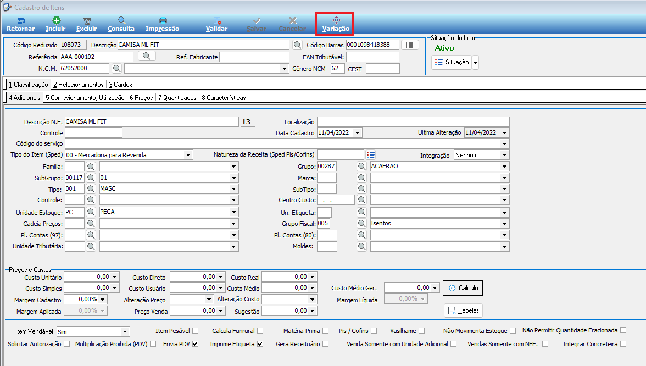The image size is (646, 366).
Task: Open Consulta magnifier in toolbar
Action: [x=121, y=20]
